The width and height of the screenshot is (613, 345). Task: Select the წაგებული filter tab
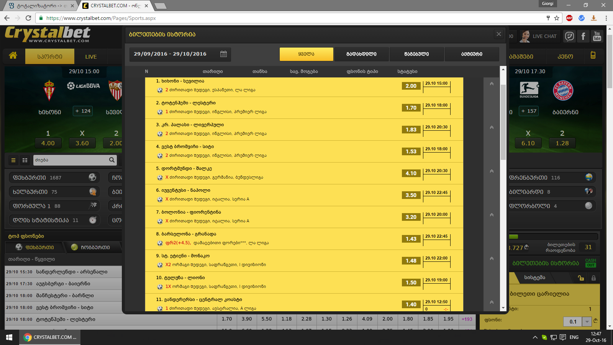[417, 54]
